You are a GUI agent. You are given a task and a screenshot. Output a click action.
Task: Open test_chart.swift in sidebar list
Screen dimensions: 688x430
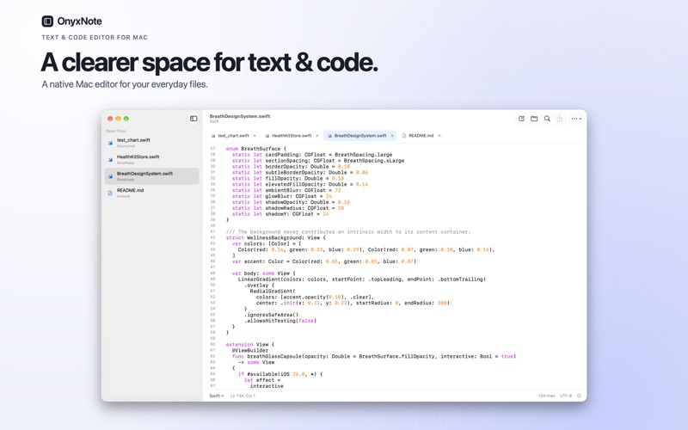(152, 143)
